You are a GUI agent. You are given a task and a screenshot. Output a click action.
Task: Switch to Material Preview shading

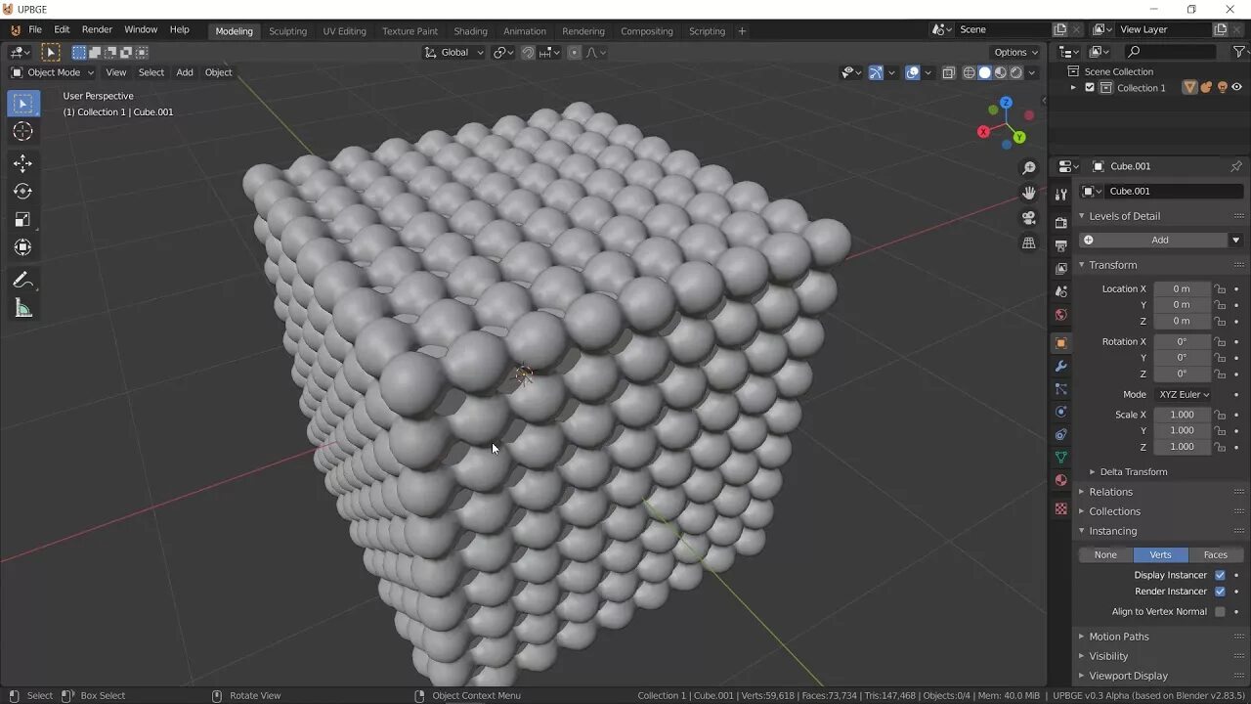1000,72
